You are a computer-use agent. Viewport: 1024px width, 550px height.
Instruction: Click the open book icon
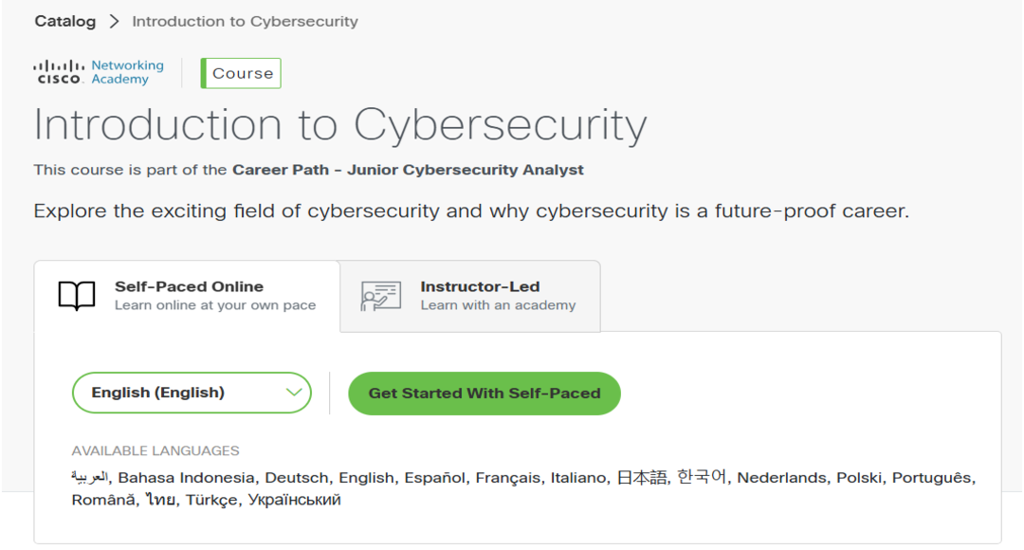[77, 296]
